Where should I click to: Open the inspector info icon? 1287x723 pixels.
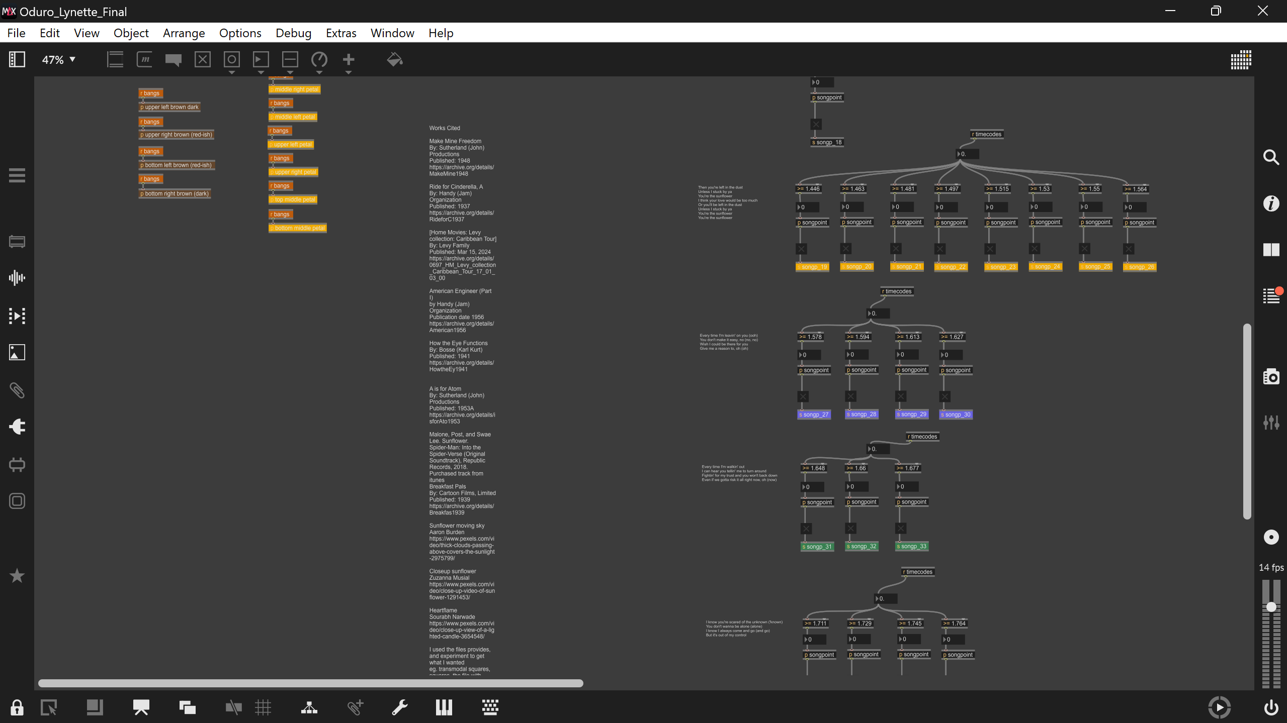click(1271, 203)
